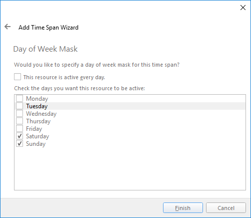Screen dimensions: 251x218
Task: Click the Cancel button
Action: [x=226, y=208]
